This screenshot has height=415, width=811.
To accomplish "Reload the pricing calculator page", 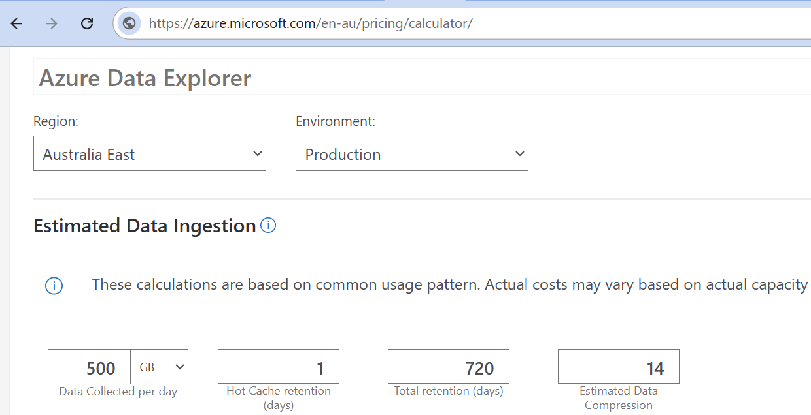I will (86, 23).
